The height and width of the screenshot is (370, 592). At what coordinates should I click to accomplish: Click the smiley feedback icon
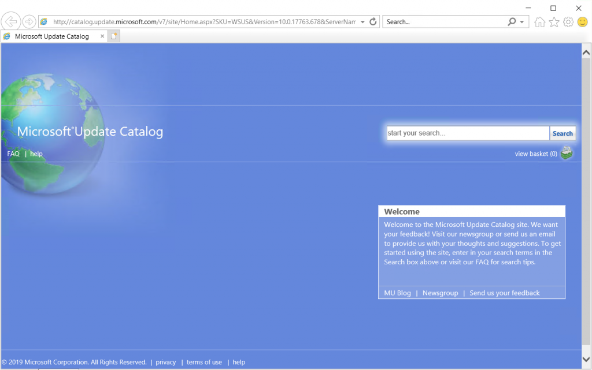coord(583,22)
